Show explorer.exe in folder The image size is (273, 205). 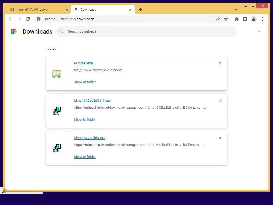(85, 82)
